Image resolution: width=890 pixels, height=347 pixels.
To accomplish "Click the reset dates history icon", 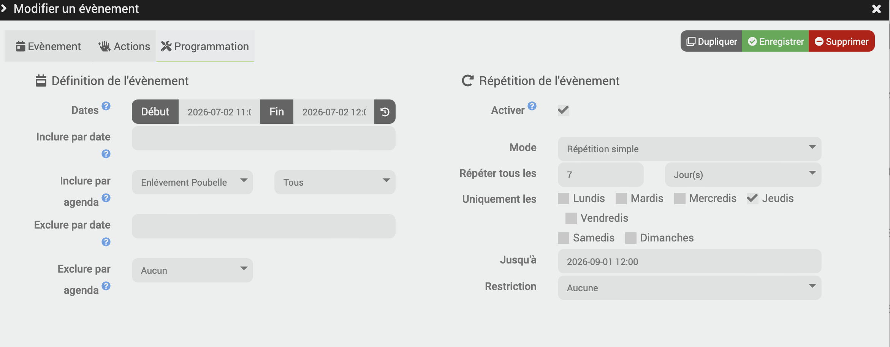I will [385, 112].
